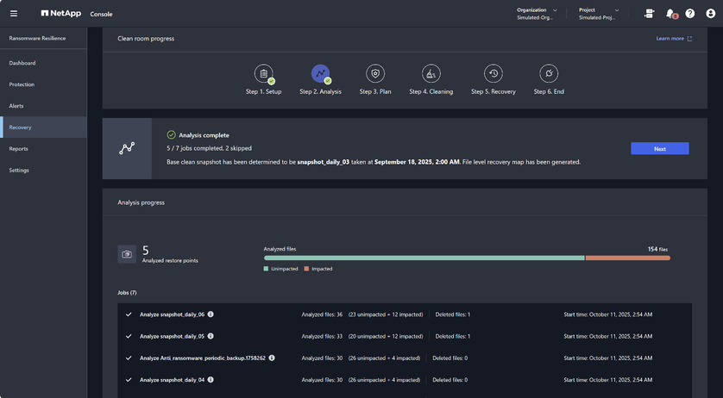Image resolution: width=723 pixels, height=398 pixels.
Task: Click the orange Impacted bar segment
Action: click(627, 258)
